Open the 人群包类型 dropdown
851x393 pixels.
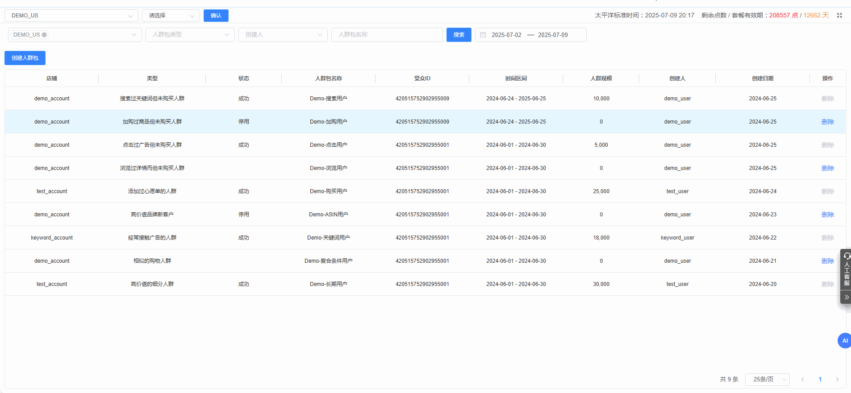pyautogui.click(x=190, y=35)
